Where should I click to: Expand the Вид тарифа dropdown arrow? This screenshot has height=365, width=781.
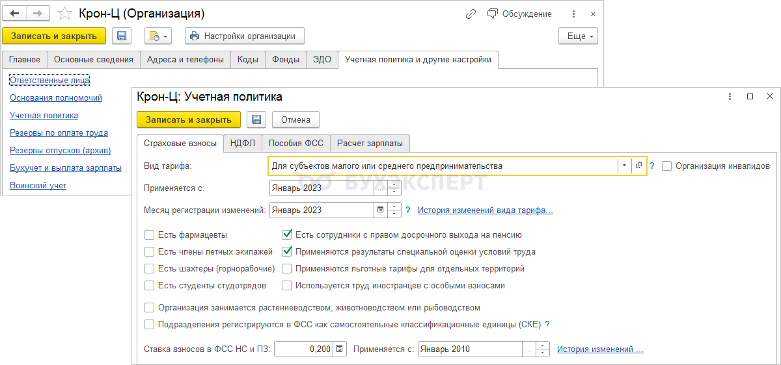tap(624, 166)
